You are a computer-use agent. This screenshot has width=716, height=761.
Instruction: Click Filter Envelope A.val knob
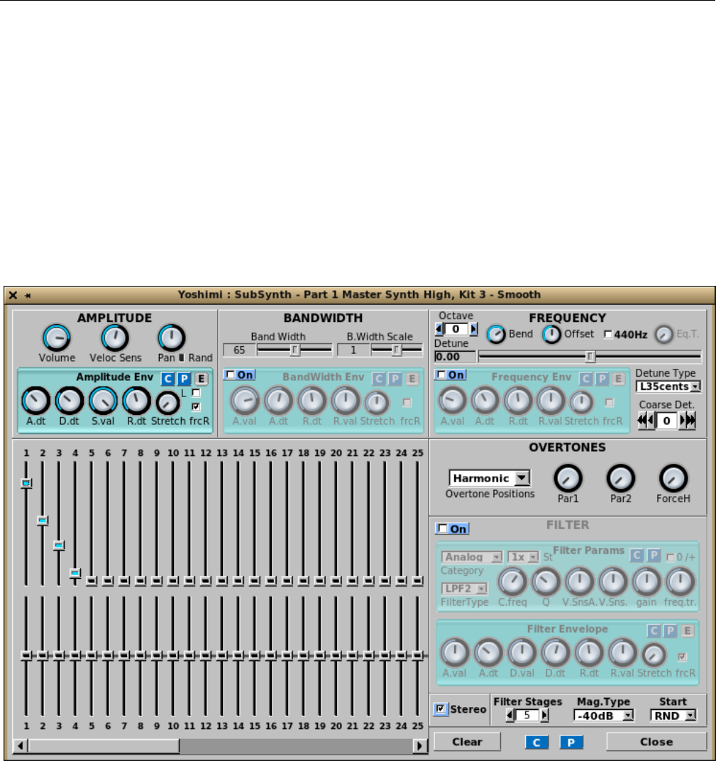point(455,652)
